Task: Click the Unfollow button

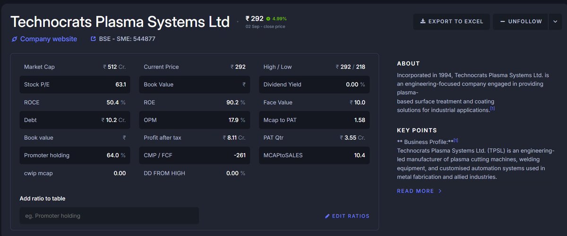Action: (x=520, y=21)
